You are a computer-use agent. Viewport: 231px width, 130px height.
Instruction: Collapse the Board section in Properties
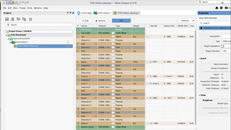(200, 58)
